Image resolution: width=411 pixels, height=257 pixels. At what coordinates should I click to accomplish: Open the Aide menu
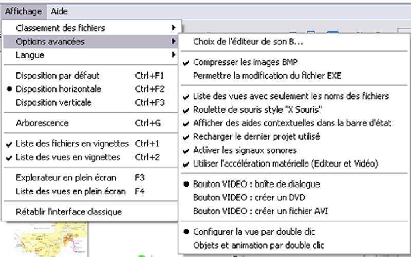[x=59, y=11]
